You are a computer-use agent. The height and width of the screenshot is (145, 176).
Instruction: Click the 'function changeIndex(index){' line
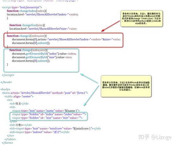click(27, 11)
